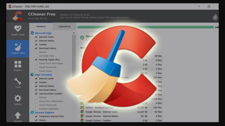Toggle History checkbox under Internet Explorer
The height and width of the screenshot is (126, 225).
[x=36, y=120]
